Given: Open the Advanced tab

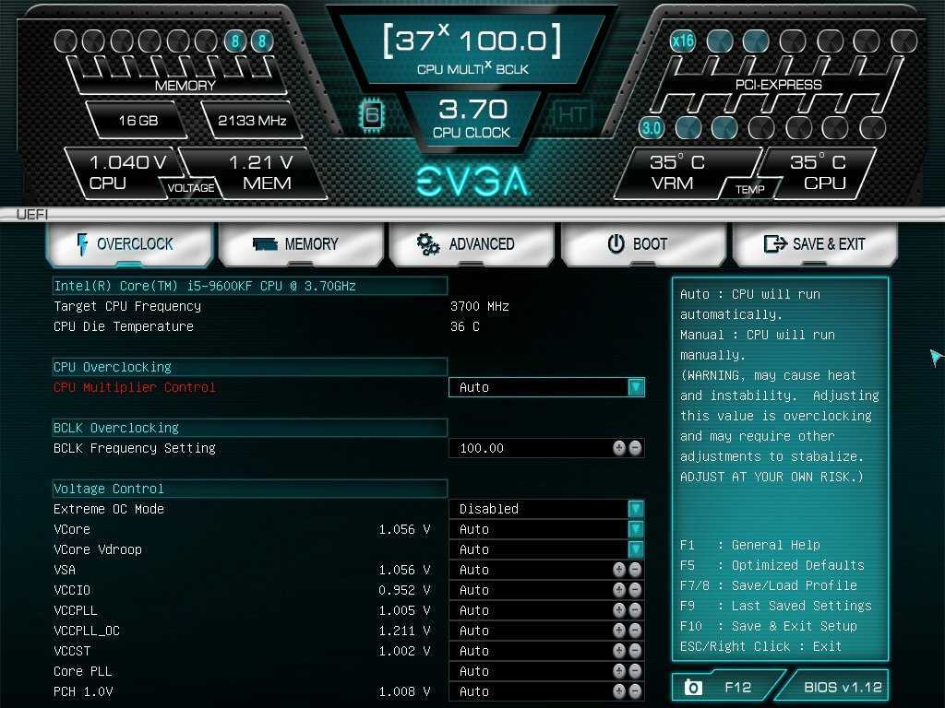Looking at the screenshot, I should [x=472, y=244].
